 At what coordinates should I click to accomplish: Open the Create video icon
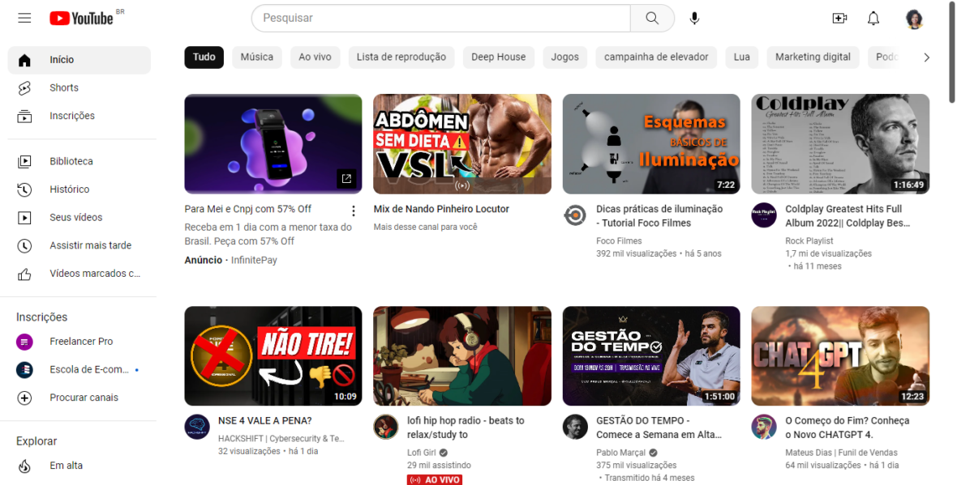coord(840,18)
